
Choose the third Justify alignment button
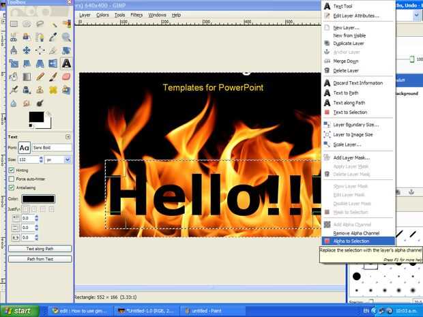click(x=42, y=209)
